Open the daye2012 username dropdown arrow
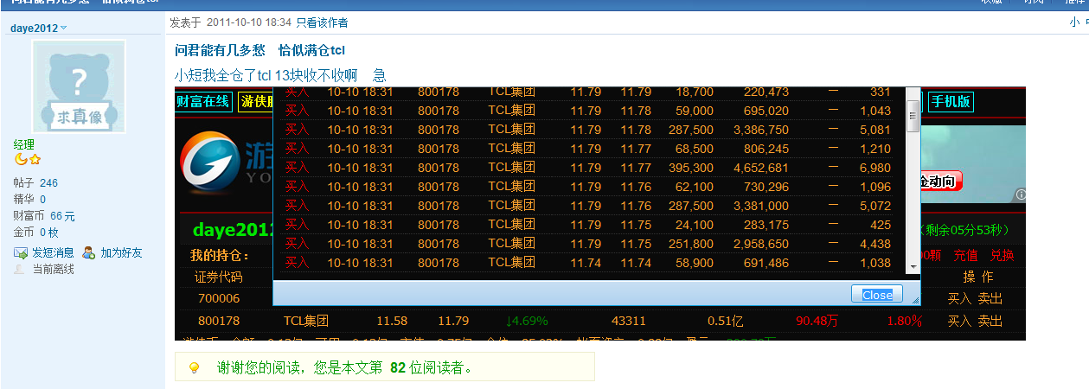 point(64,29)
